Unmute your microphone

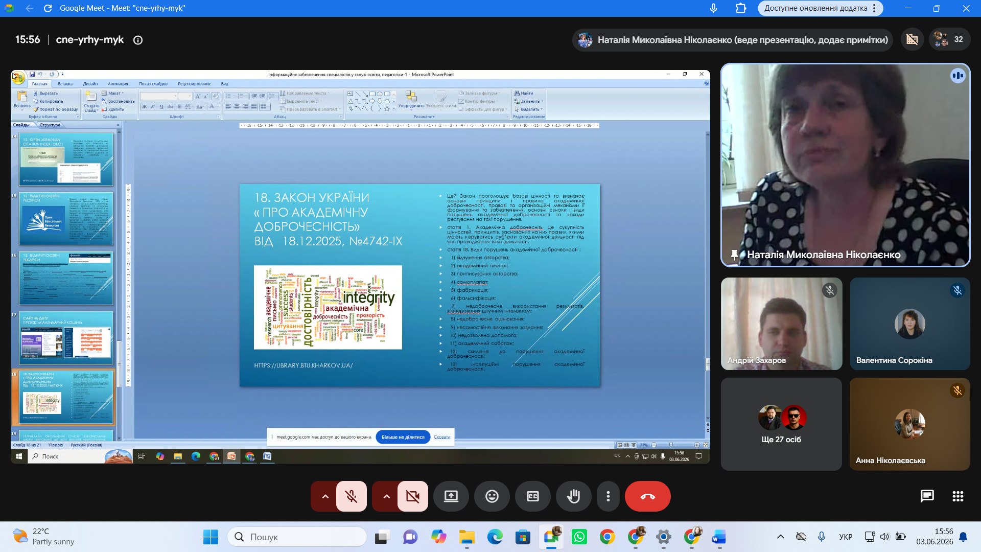coord(352,496)
